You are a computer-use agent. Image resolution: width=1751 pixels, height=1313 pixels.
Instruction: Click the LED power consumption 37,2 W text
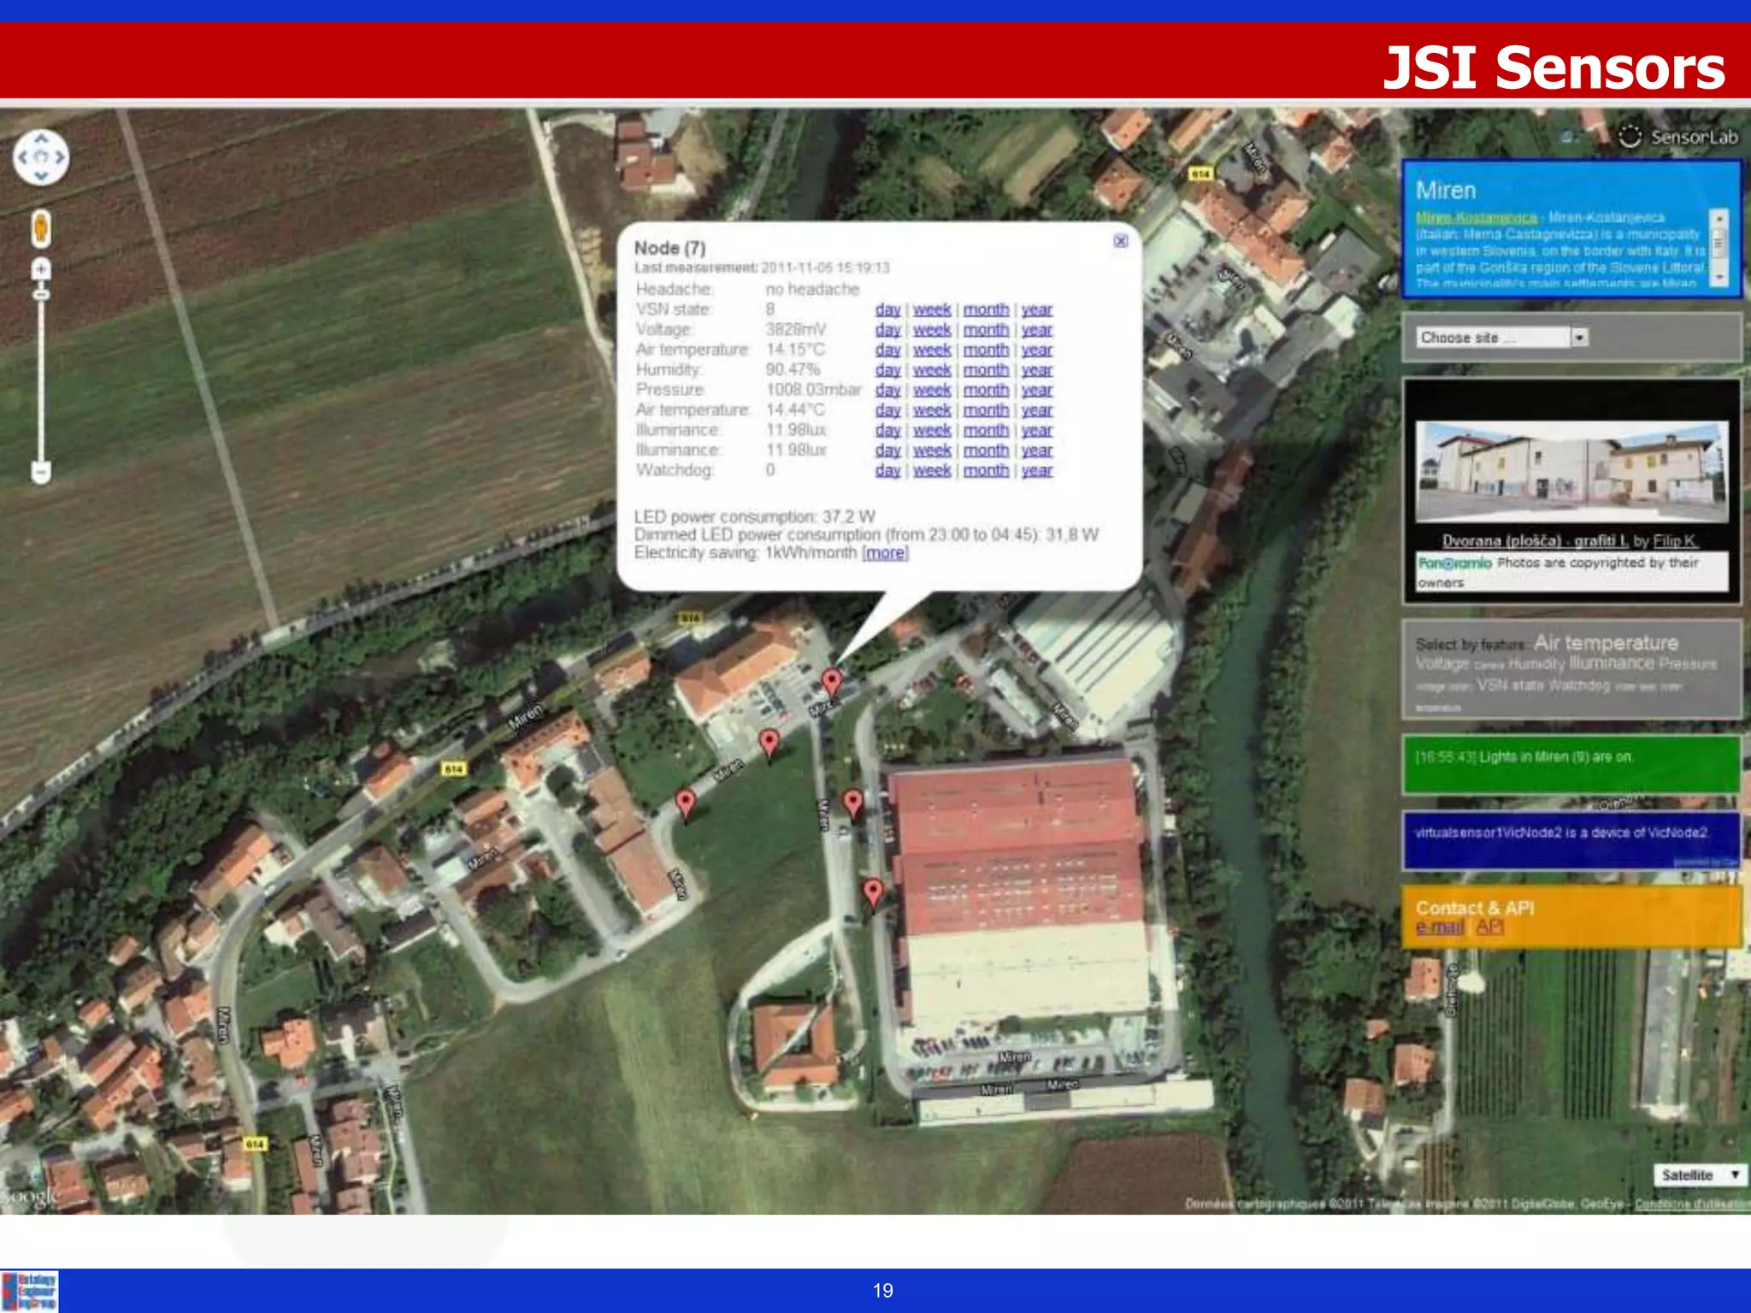[x=754, y=516]
